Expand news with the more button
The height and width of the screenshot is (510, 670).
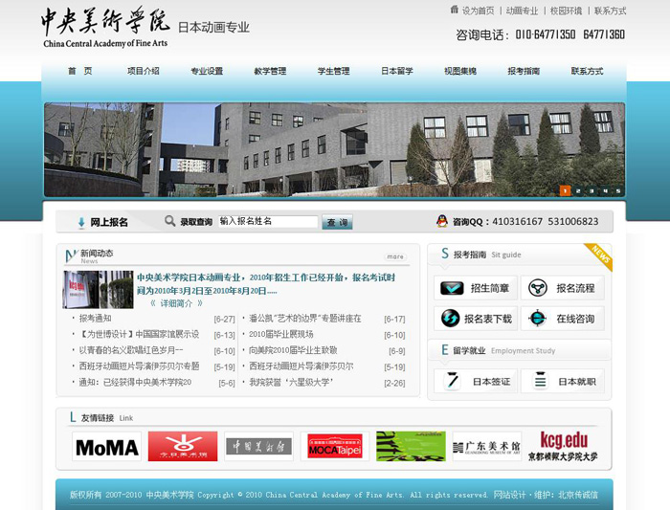395,256
